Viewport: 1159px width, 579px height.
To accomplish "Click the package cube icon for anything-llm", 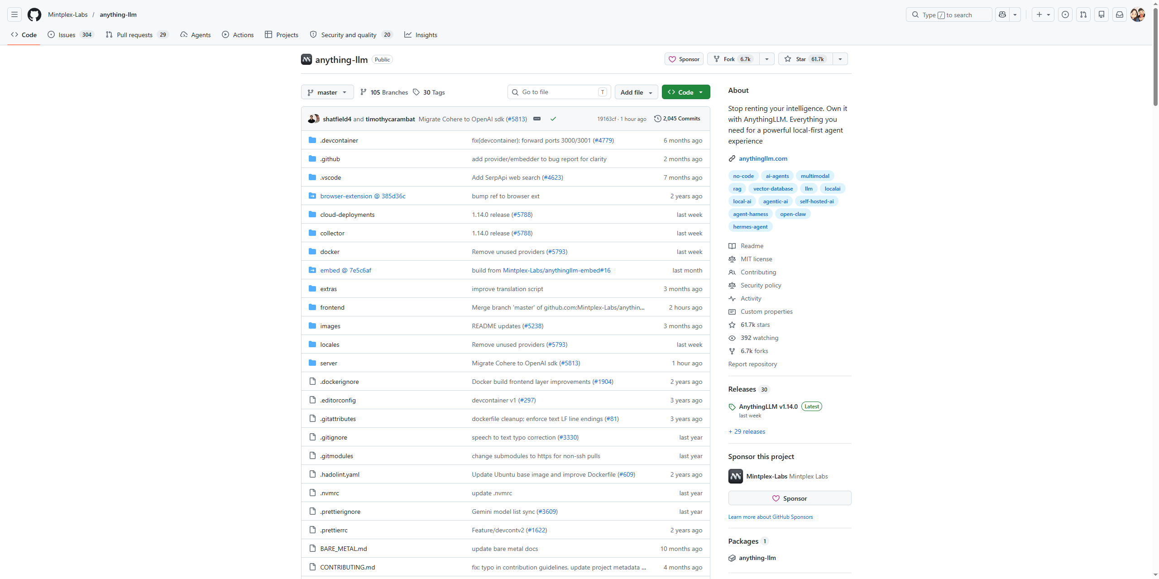I will click(732, 558).
